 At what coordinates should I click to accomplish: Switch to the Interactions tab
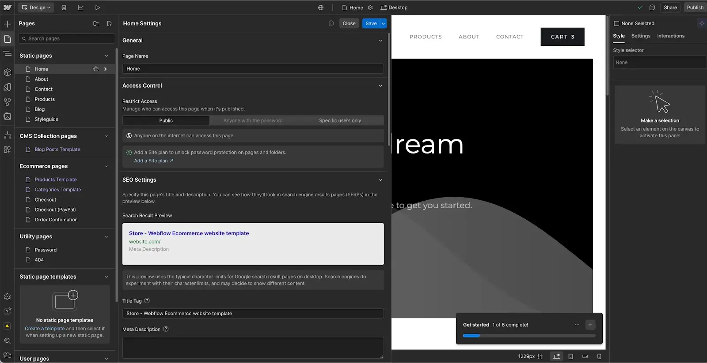[x=670, y=36]
